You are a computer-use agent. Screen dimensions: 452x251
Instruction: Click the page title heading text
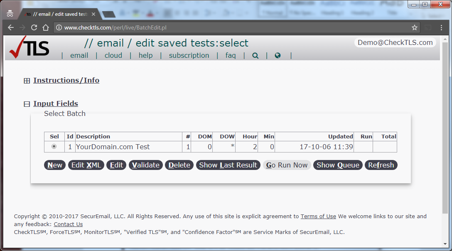click(166, 43)
